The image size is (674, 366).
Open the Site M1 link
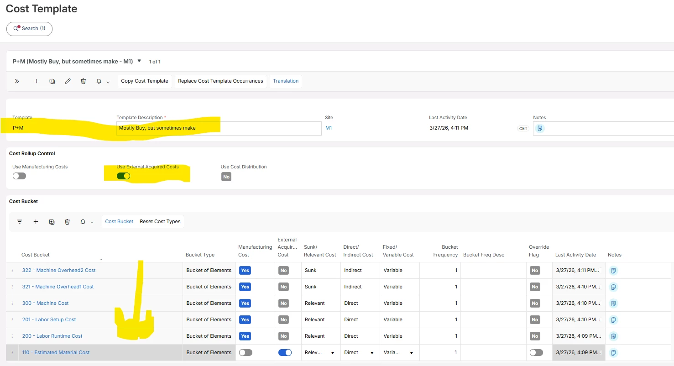point(329,128)
